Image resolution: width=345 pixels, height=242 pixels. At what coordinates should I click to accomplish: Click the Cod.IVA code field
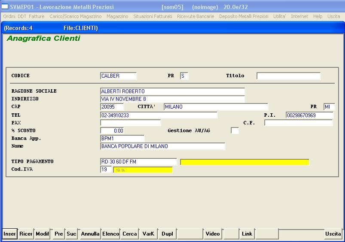(x=106, y=170)
